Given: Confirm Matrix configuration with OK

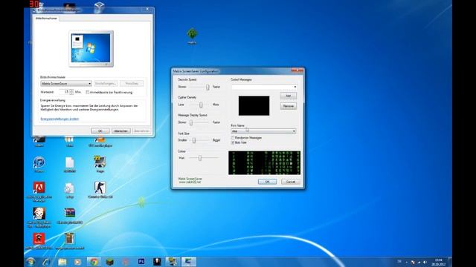Looking at the screenshot, I should 267,182.
